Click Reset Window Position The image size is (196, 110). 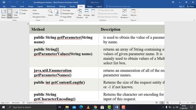coord(108,17)
